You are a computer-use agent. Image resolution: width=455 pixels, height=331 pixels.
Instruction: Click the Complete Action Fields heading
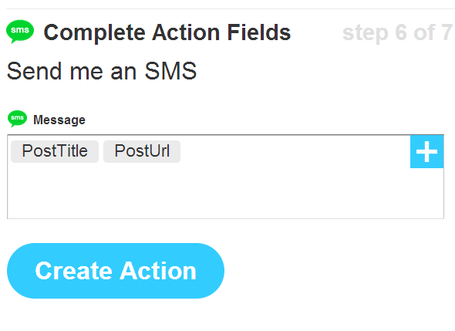167,32
